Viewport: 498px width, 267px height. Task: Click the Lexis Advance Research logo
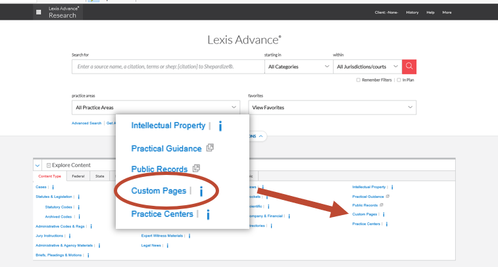coord(63,12)
